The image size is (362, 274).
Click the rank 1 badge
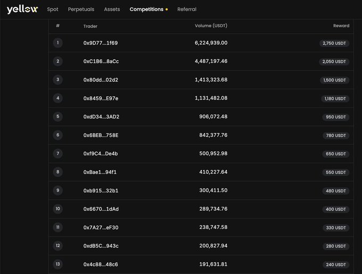pos(57,43)
